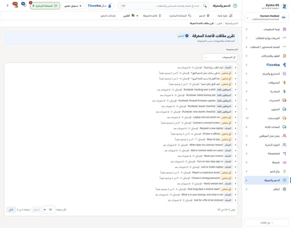Toggle تسجيل حضور attendance check-in
The image size is (291, 228).
pos(73,6)
